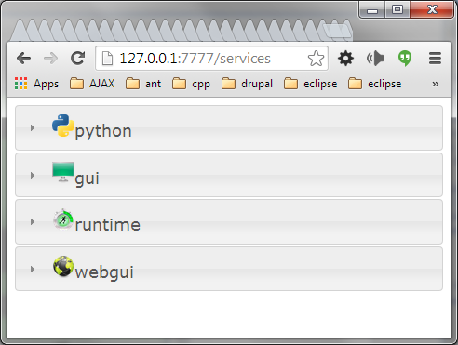Screen dimensions: 458x345
Task: Click the runtime label text
Action: pos(108,224)
